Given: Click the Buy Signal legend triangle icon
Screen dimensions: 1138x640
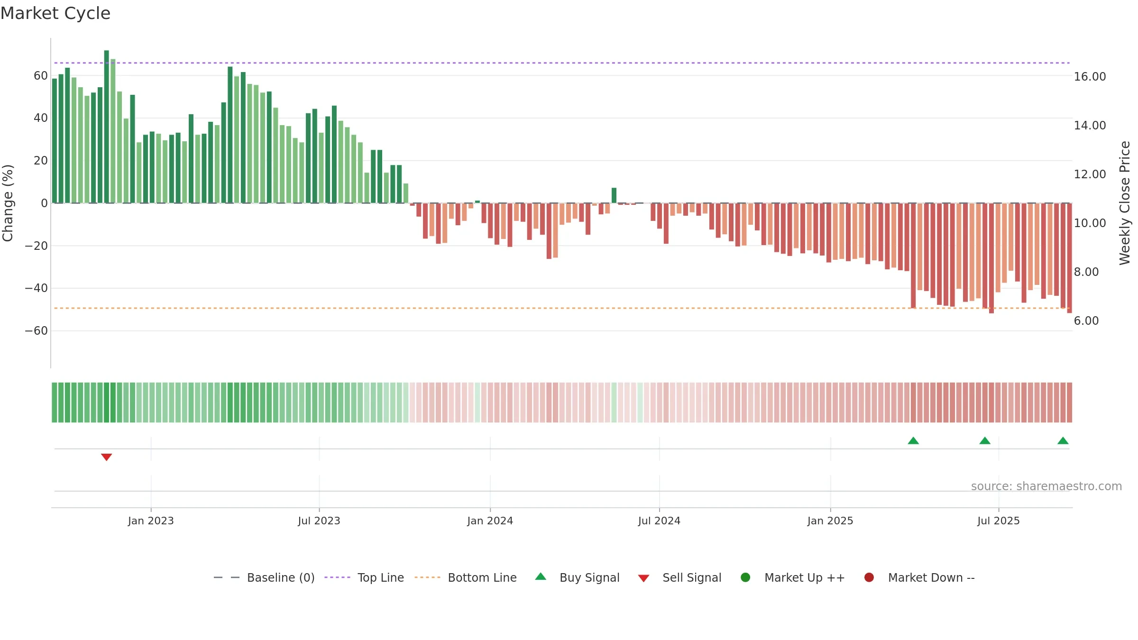Looking at the screenshot, I should click(x=541, y=577).
